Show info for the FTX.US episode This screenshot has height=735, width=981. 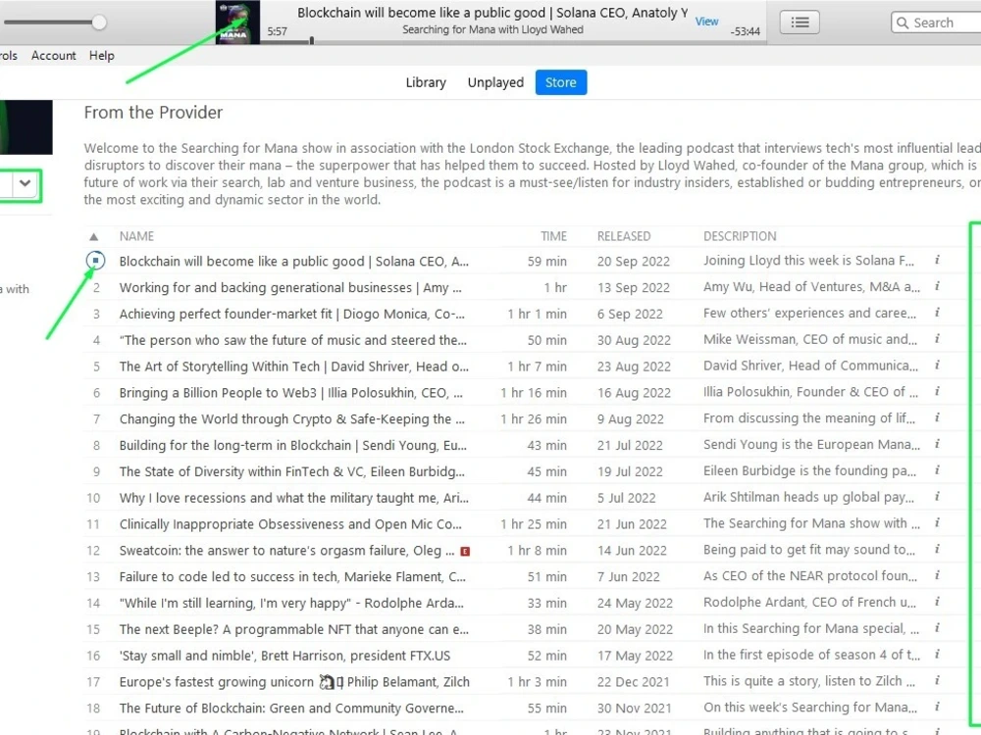(x=937, y=654)
